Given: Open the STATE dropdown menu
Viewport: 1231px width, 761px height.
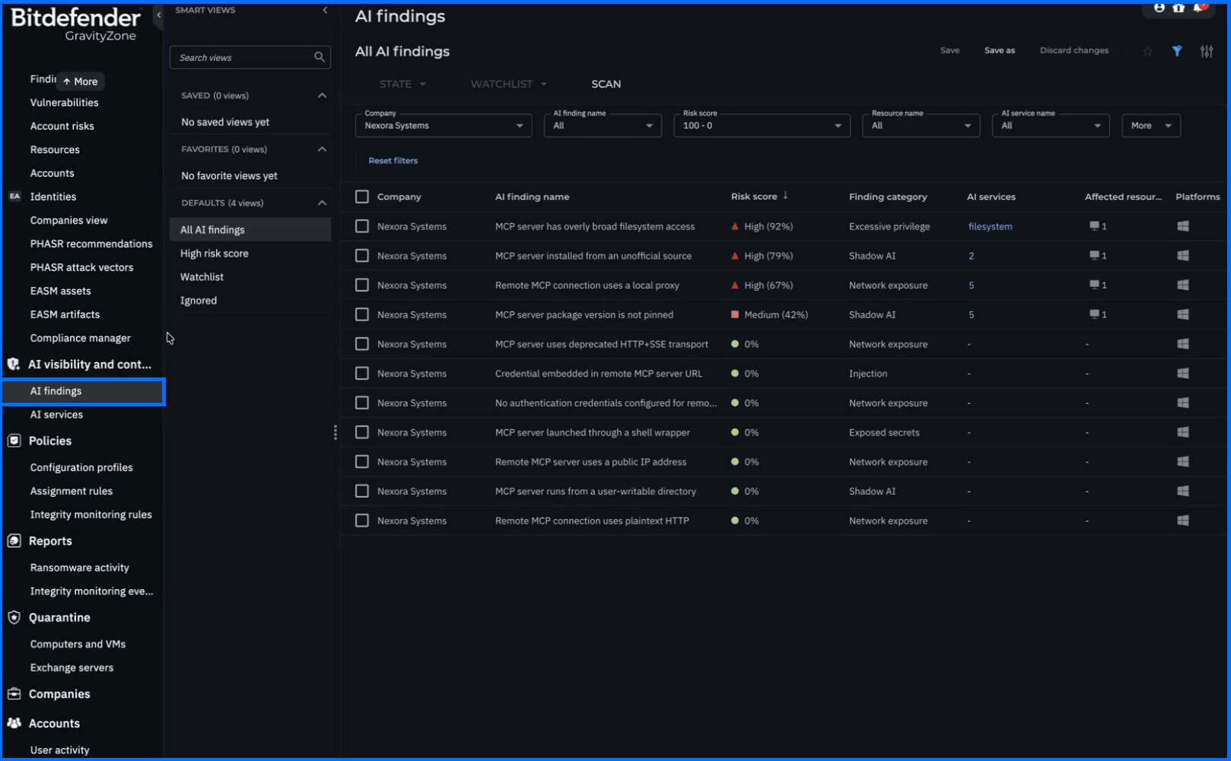Looking at the screenshot, I should 402,84.
